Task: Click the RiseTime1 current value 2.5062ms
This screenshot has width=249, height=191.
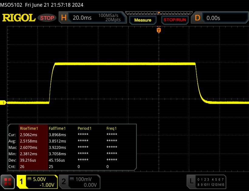Action: click(29, 135)
